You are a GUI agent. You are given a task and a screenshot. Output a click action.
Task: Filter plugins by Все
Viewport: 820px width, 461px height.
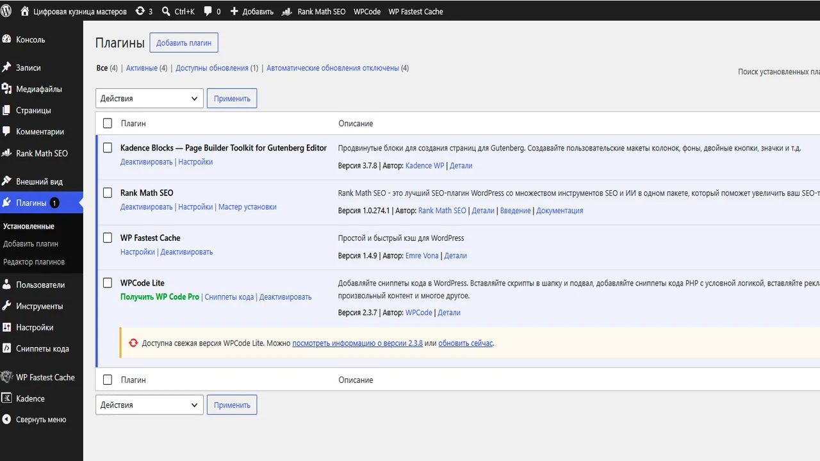tap(102, 68)
